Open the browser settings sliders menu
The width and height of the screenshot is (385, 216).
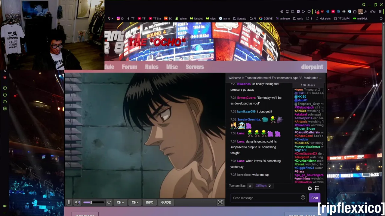point(380,12)
